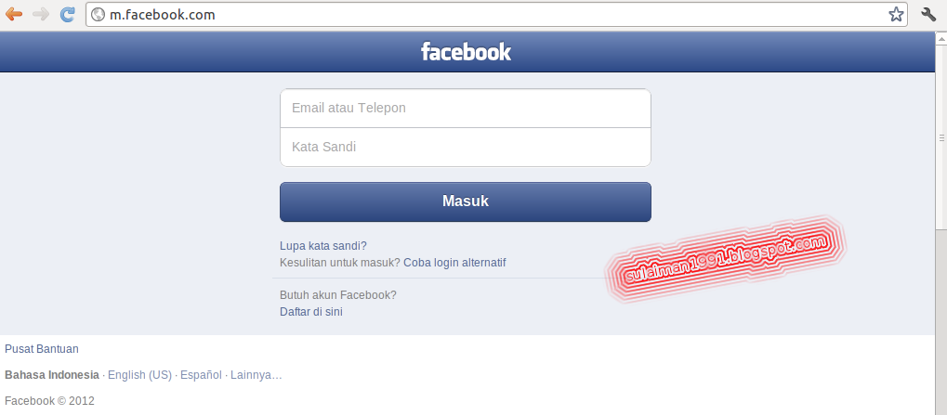
Task: Click the Masuk login button
Action: point(466,201)
